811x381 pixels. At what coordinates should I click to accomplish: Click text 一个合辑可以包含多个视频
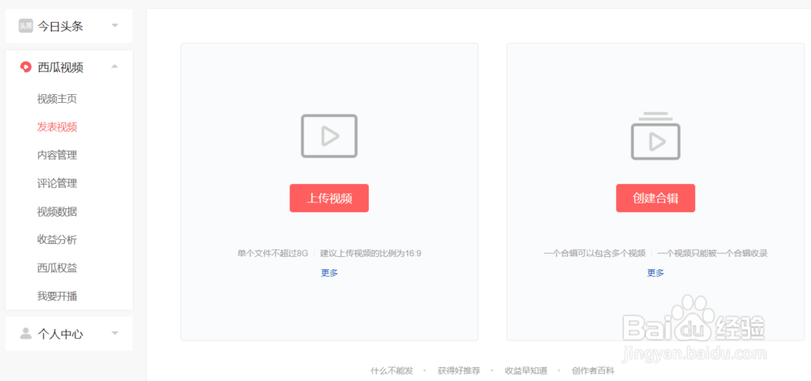pyautogui.click(x=594, y=253)
